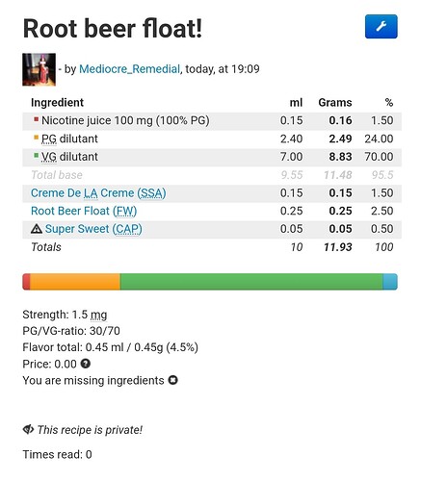Click the private recipe eye icon
This screenshot has height=481, width=421.
click(x=28, y=429)
